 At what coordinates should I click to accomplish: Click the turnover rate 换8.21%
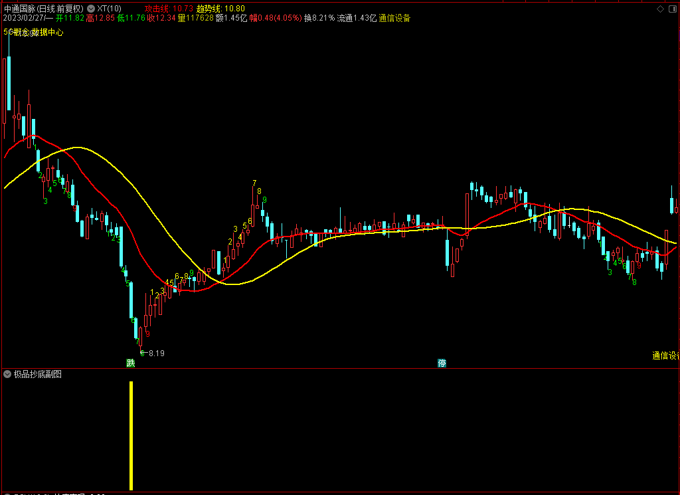pos(319,18)
